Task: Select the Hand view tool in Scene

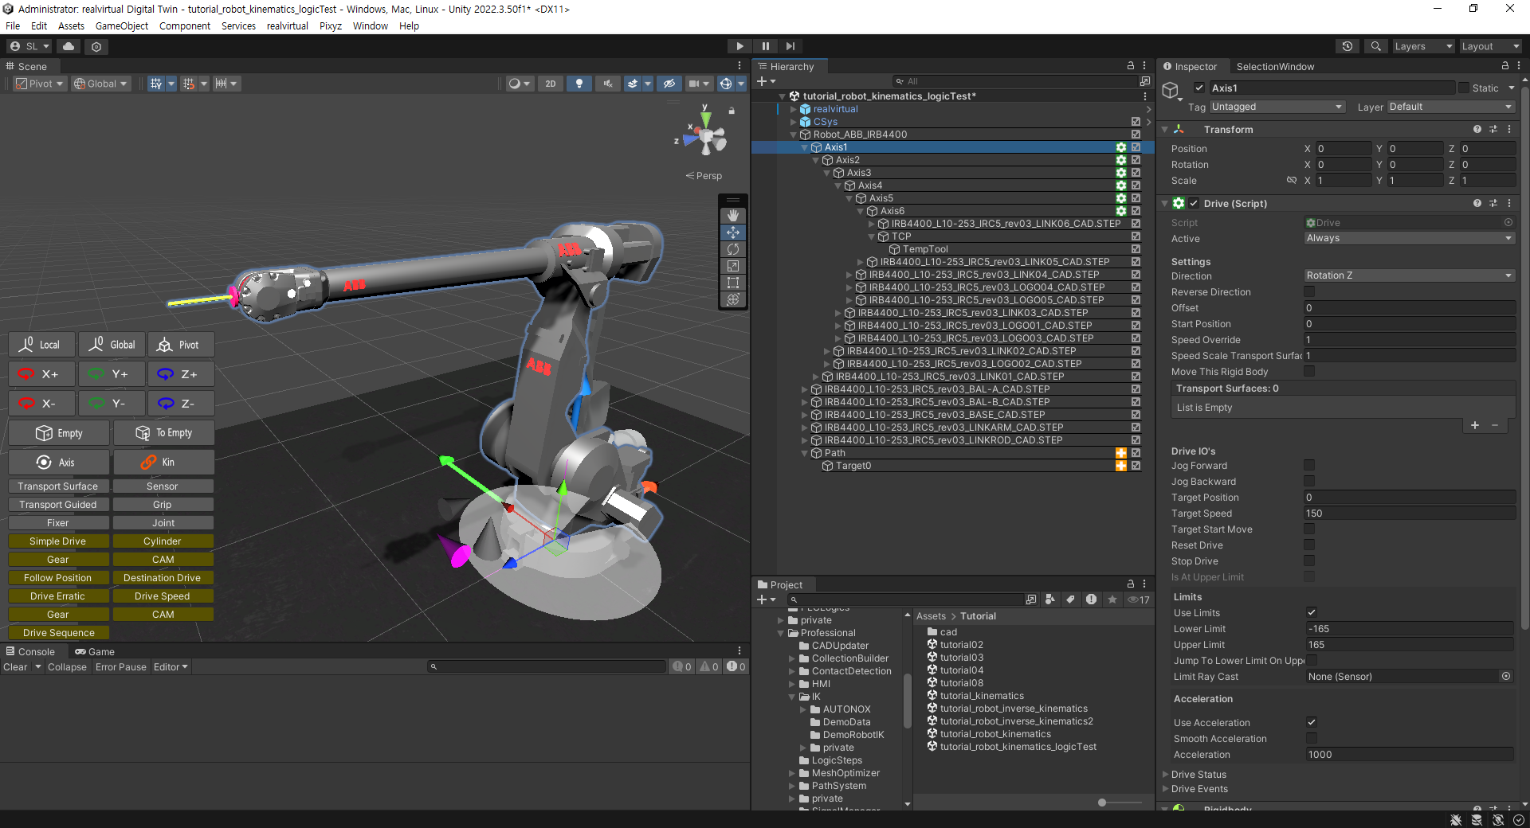Action: [733, 216]
